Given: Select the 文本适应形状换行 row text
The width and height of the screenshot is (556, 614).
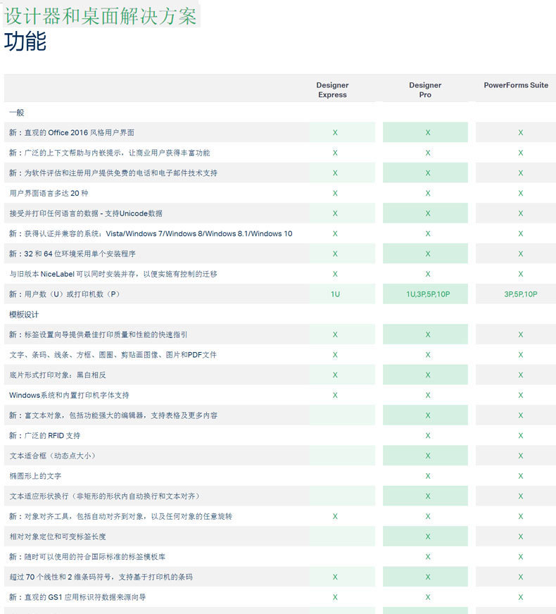Looking at the screenshot, I should 104,496.
